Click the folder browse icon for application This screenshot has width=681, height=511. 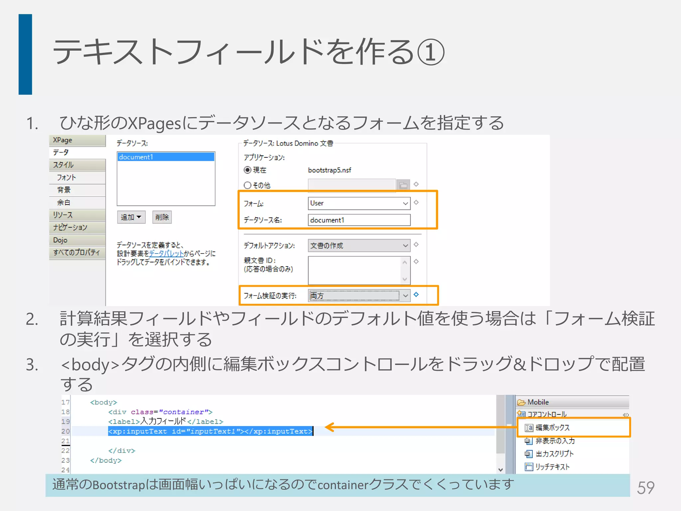click(x=403, y=185)
